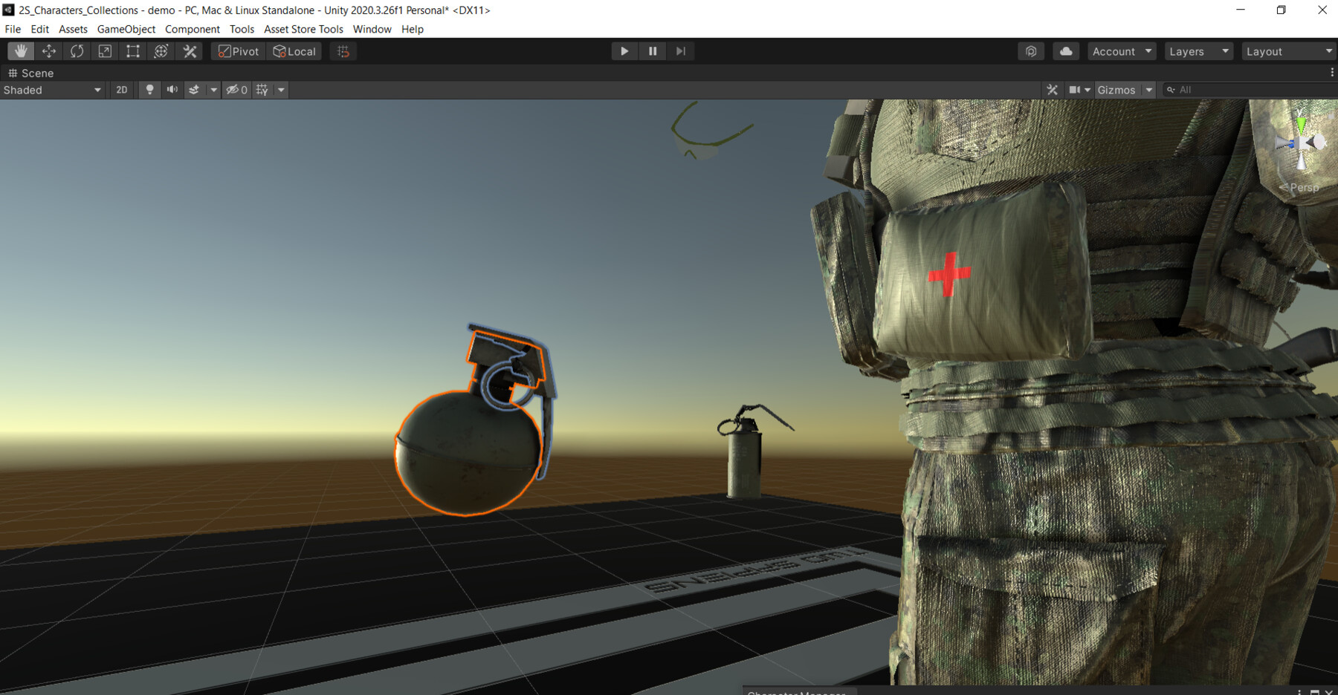
Task: Select the Scale tool
Action: click(x=105, y=51)
